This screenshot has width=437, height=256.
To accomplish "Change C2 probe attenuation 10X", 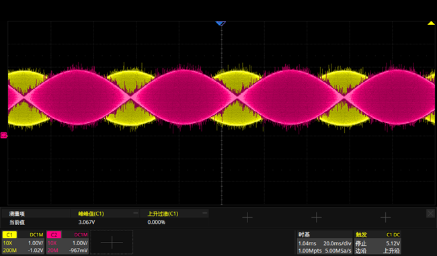I will click(x=52, y=243).
